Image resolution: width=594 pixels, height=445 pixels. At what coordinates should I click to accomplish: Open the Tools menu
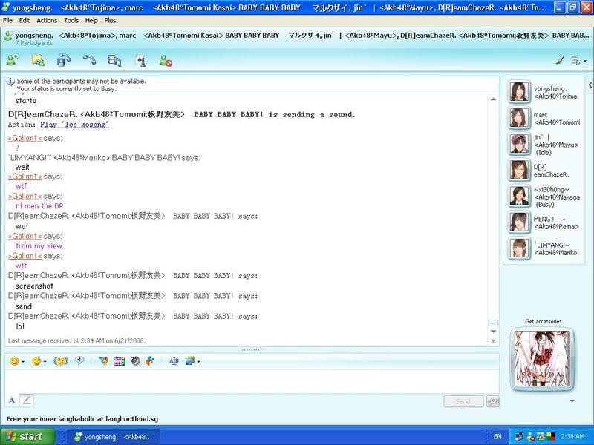point(71,20)
